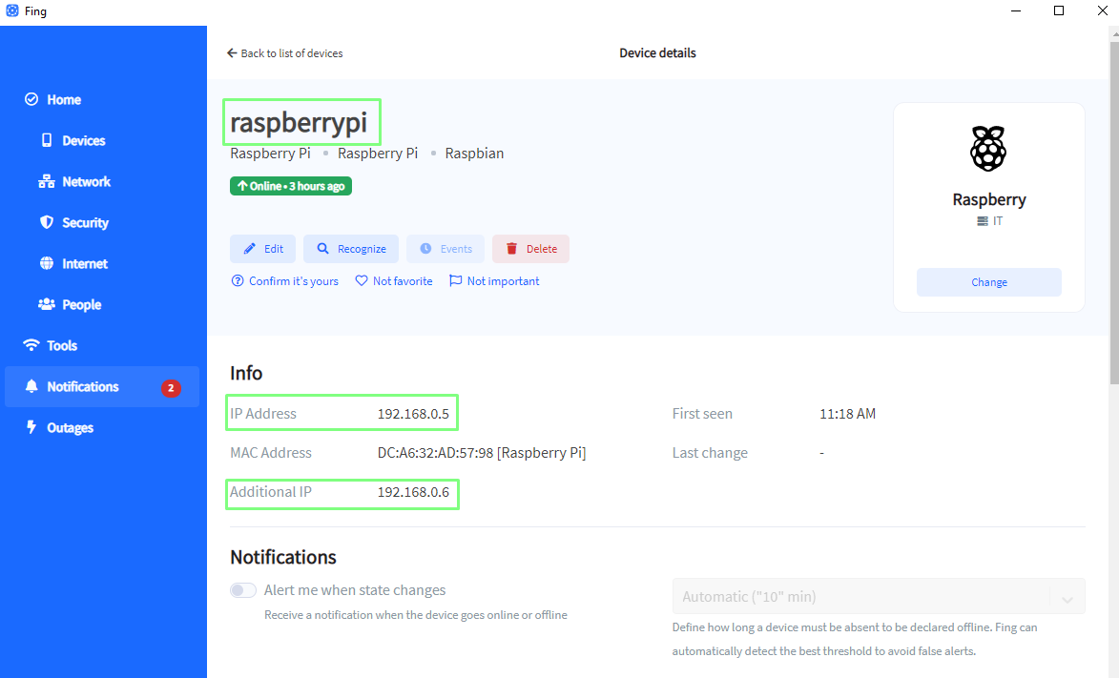Click Change in the device type card
The width and height of the screenshot is (1119, 678).
pyautogui.click(x=989, y=282)
